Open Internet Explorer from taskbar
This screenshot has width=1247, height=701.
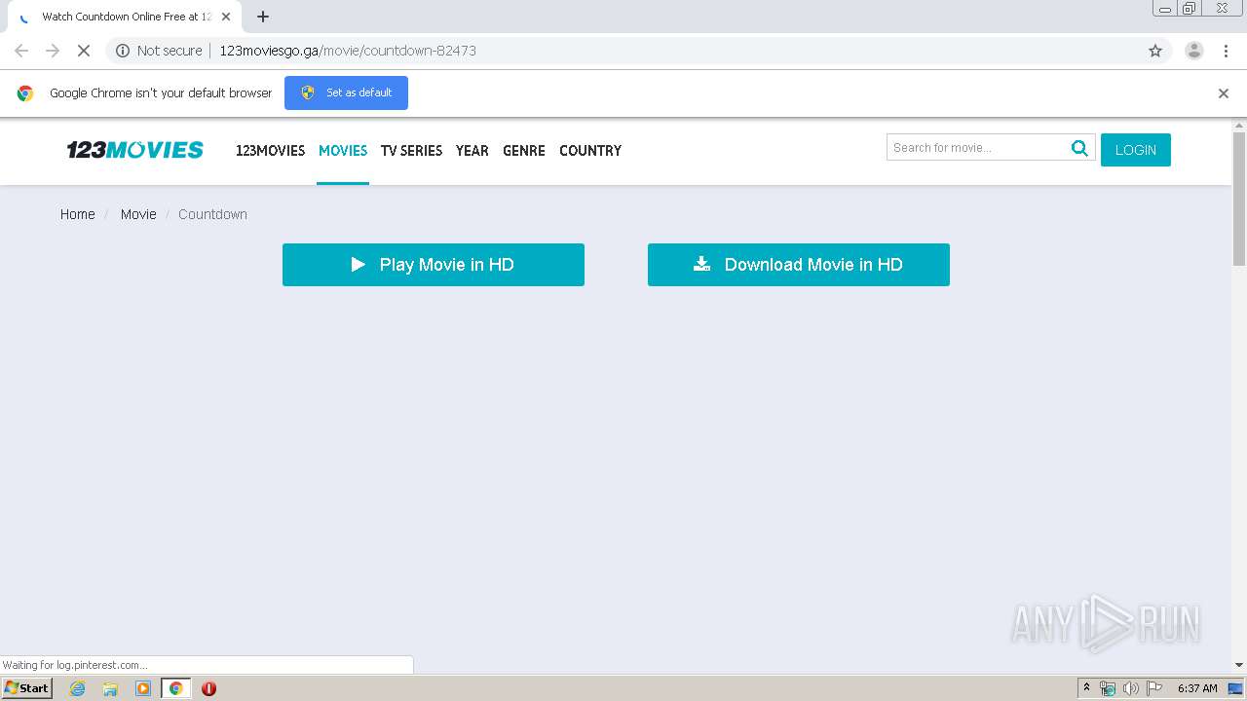tap(78, 688)
